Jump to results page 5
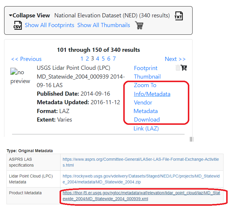This screenshot has width=230, height=209. (x=103, y=59)
